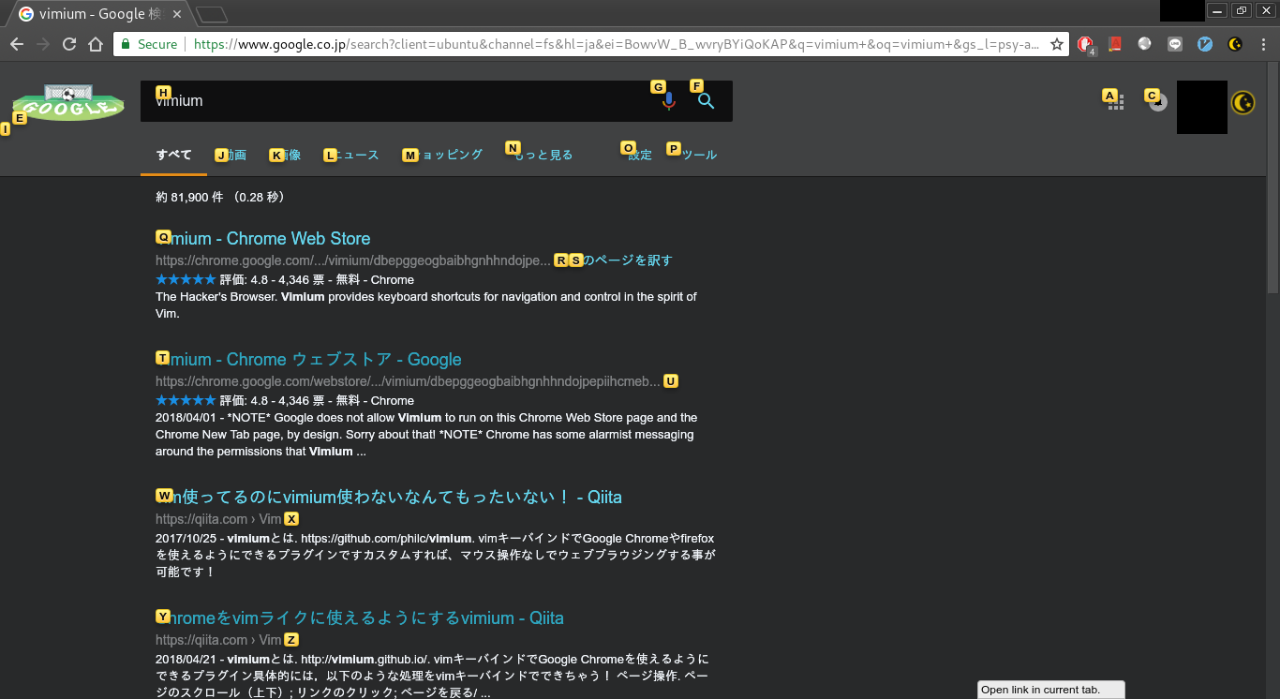Click the browser forward arrow
Screen dimensions: 1280x699
click(43, 44)
